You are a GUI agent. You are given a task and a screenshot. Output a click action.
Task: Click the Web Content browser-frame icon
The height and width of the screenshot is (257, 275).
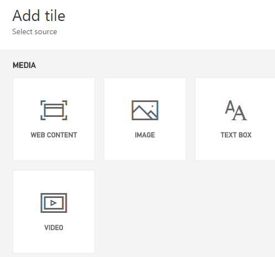click(54, 110)
